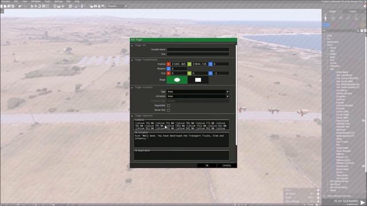Image resolution: width=367 pixels, height=206 pixels.
Task: Select the translation (move) widget icon
Action: pos(36,6)
